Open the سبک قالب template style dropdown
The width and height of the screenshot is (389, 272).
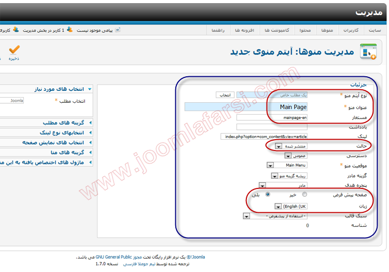(x=275, y=216)
